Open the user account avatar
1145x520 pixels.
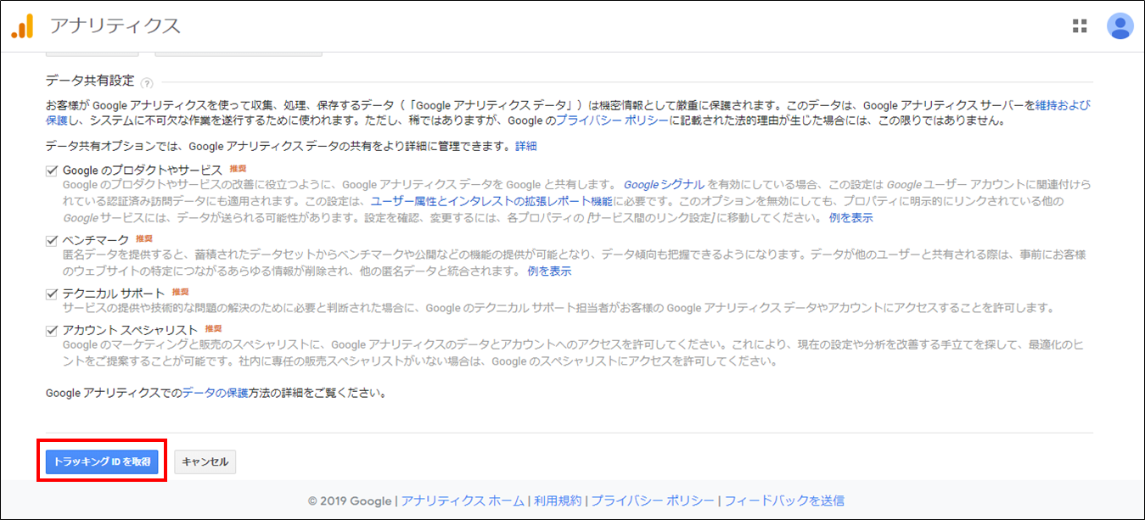pos(1120,26)
